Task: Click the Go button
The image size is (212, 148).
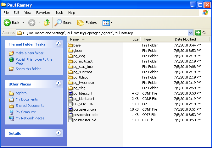Action: pos(201,33)
